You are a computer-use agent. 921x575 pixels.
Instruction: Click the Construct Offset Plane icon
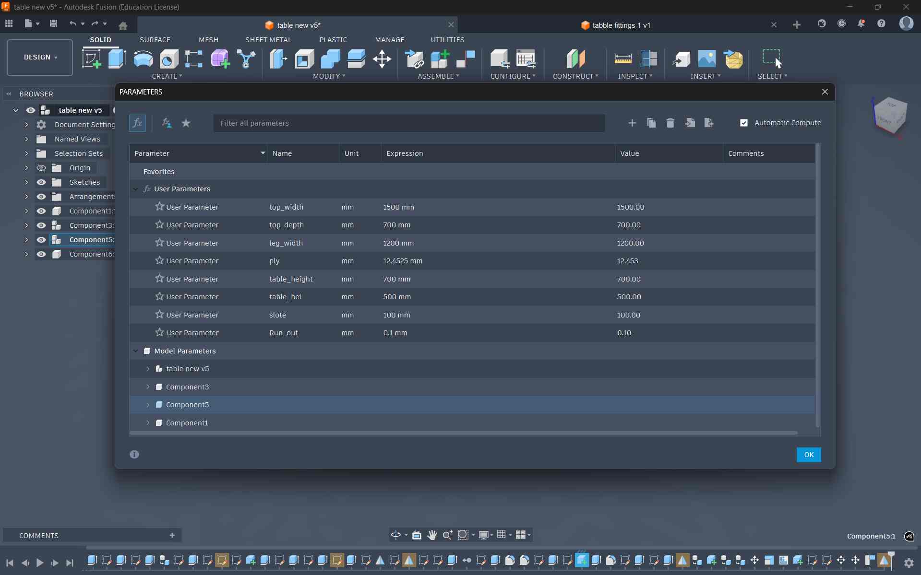[575, 59]
